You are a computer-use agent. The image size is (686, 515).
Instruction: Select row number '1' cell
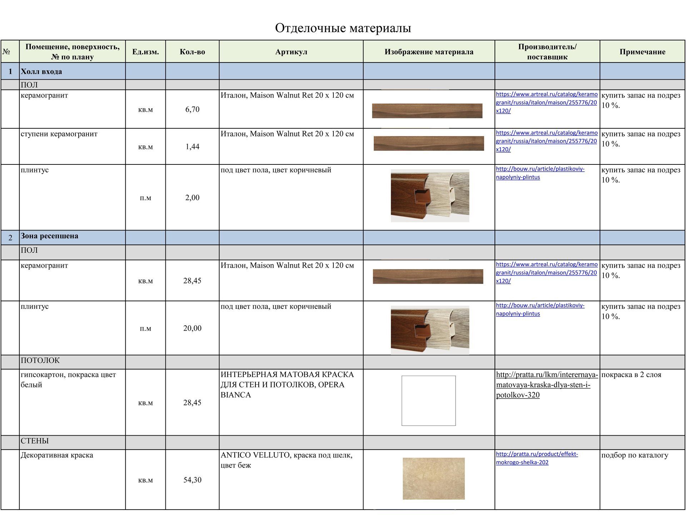click(10, 71)
